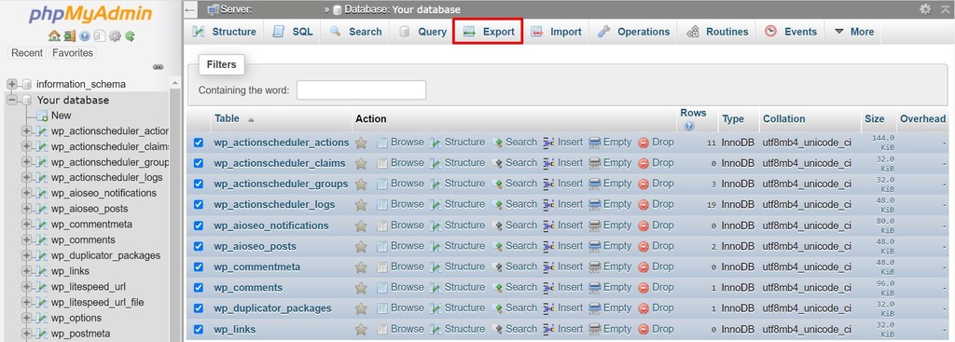Collapse the Your database tree node
This screenshot has height=342, width=955.
[11, 100]
